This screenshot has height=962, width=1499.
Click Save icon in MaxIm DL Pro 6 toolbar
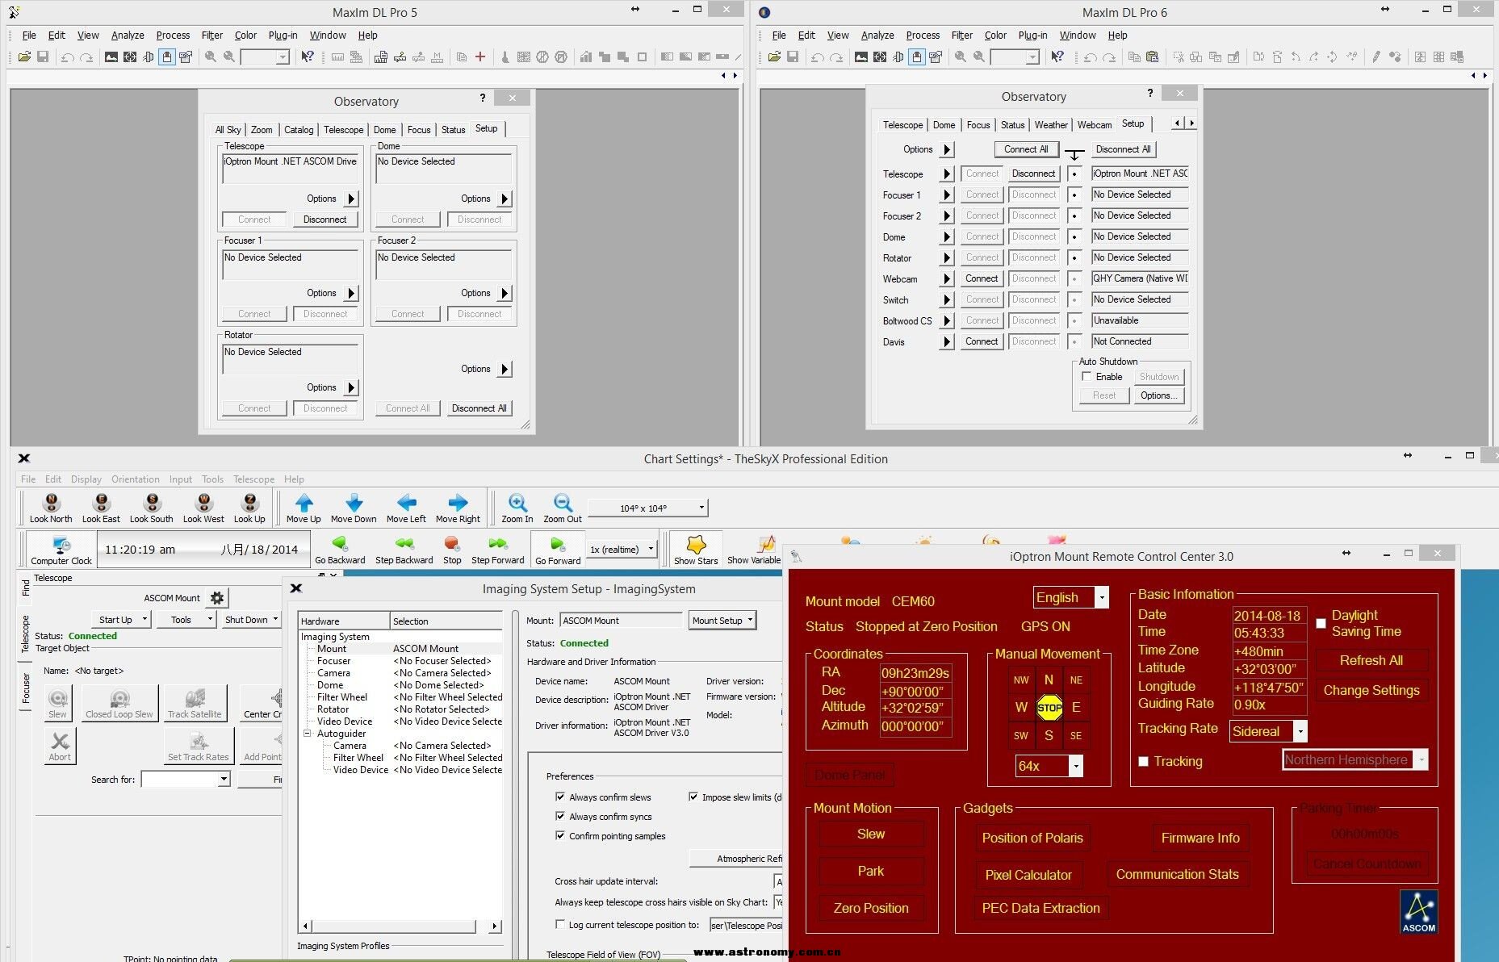(x=793, y=56)
